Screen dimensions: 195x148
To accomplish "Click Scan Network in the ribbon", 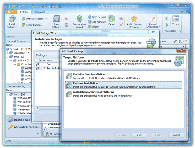I will 97,17.
